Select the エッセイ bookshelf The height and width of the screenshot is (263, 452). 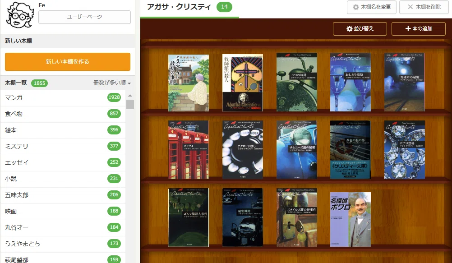[x=63, y=162]
